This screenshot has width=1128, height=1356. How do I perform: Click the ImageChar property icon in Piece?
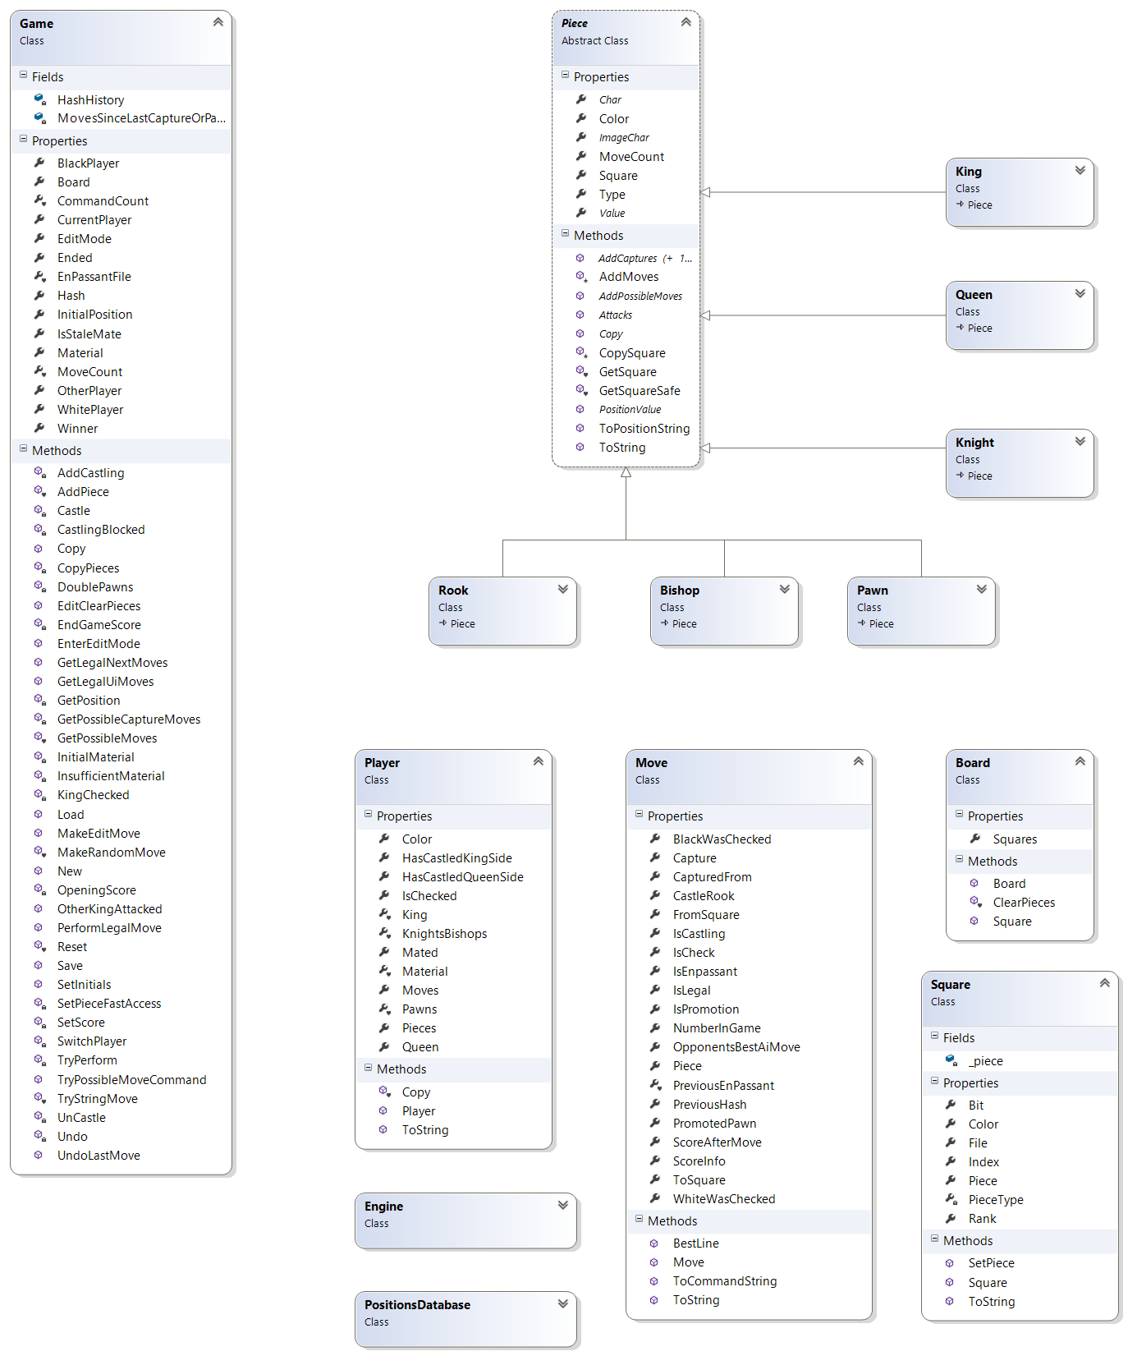(581, 137)
